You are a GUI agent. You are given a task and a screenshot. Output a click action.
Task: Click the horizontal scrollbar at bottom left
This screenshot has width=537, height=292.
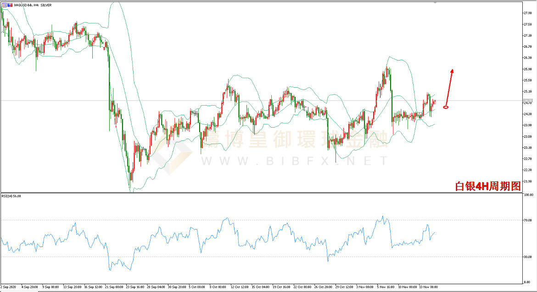point(18,290)
